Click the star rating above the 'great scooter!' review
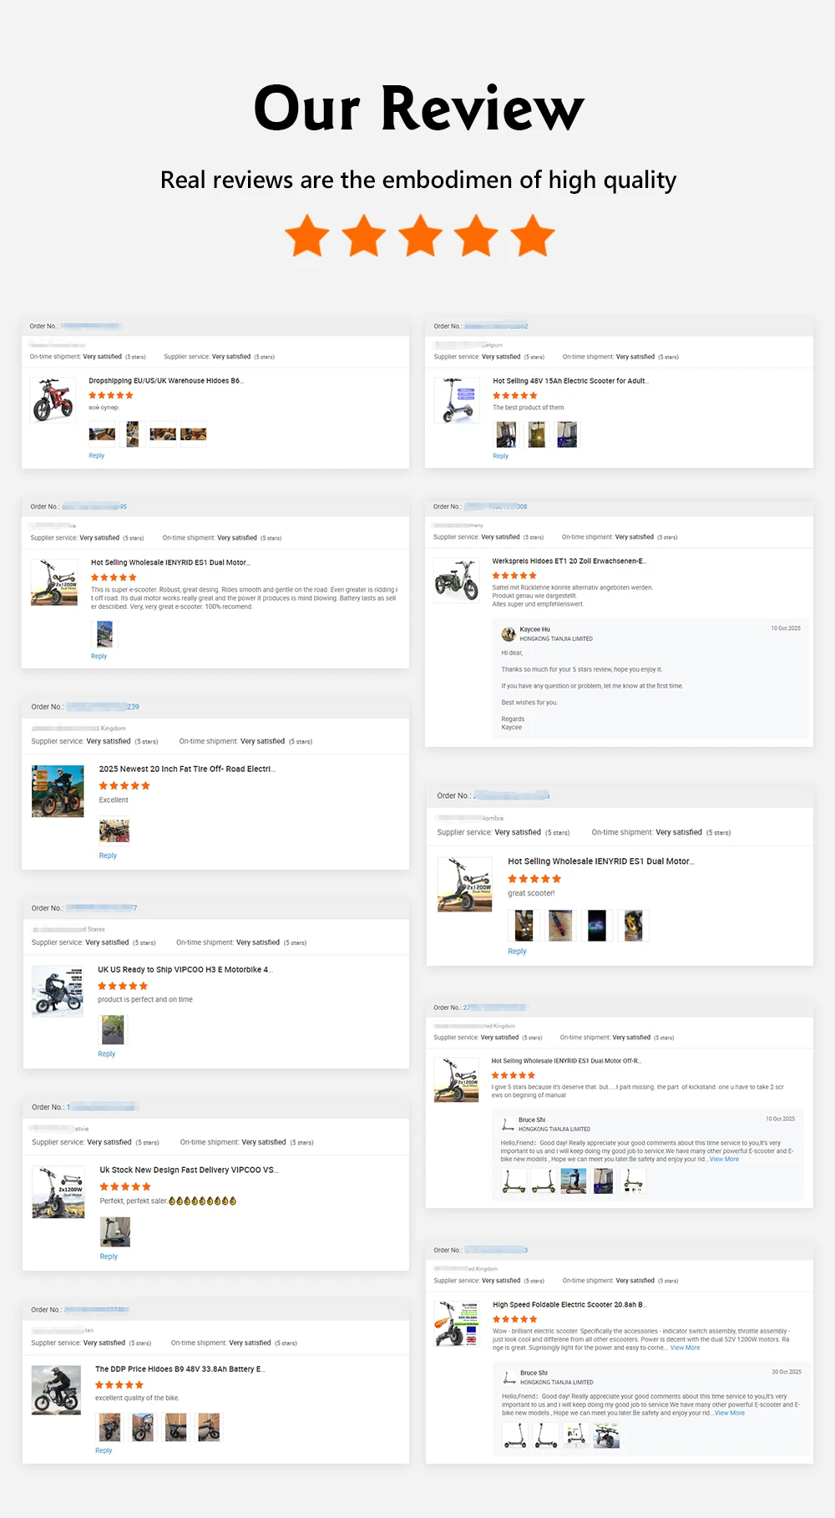 [534, 879]
